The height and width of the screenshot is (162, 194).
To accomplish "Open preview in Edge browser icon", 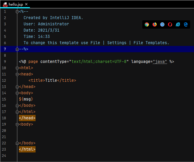I will [x=186, y=24].
